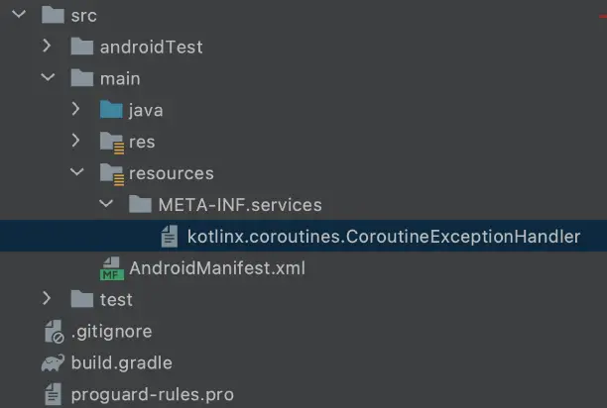Click the androidTest folder icon
This screenshot has width=607, height=408.
(x=82, y=47)
